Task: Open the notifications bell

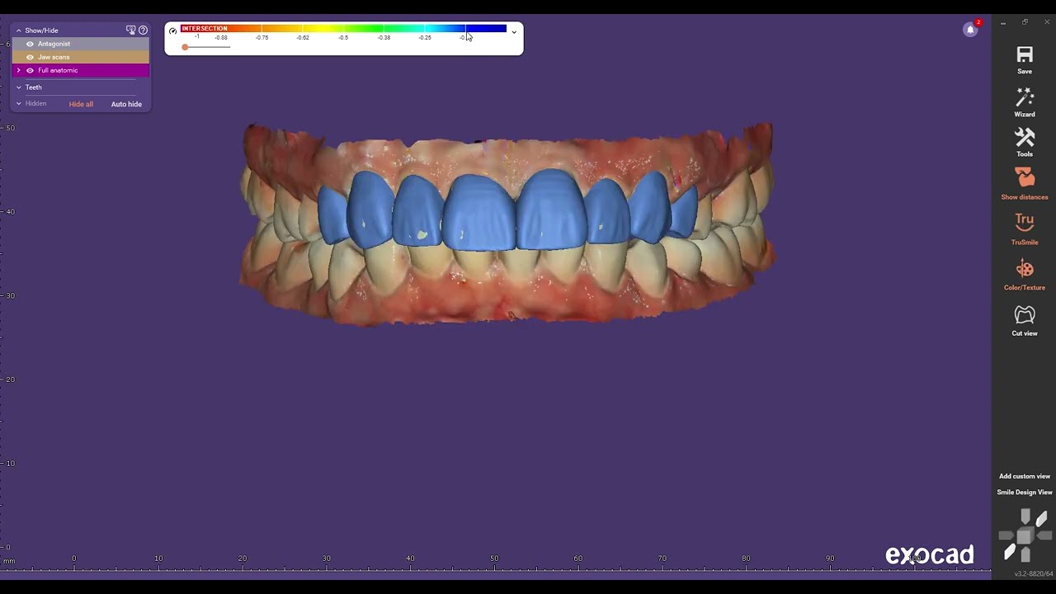Action: [x=970, y=30]
